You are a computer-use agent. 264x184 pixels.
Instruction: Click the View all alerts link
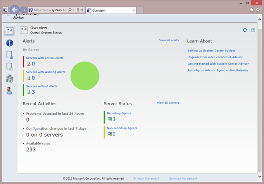pyautogui.click(x=169, y=40)
